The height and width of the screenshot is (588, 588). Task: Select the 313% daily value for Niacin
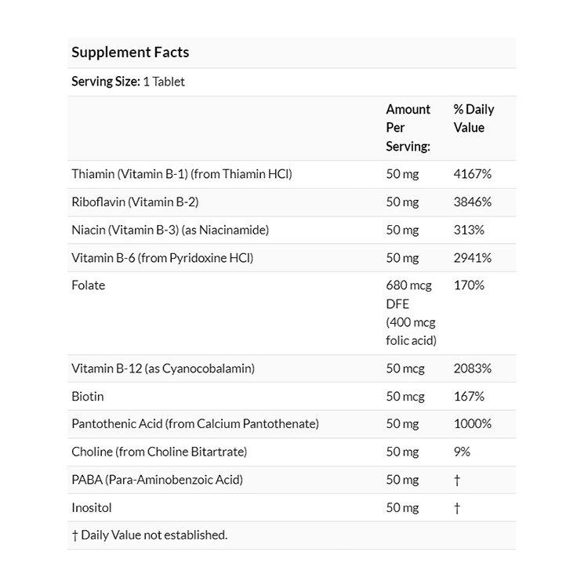[x=469, y=230]
